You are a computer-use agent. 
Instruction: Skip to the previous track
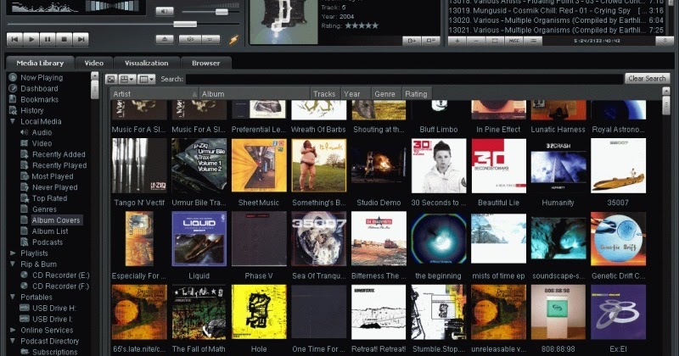14,39
